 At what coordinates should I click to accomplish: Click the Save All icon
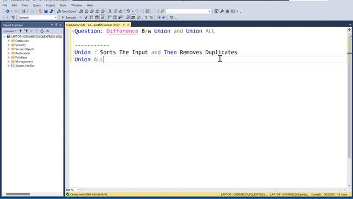[x=51, y=11]
